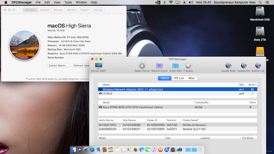Viewport: 274px width, 154px height.
Task: Click eye icon on Wireless Network Adapter row
Action: (x=100, y=89)
